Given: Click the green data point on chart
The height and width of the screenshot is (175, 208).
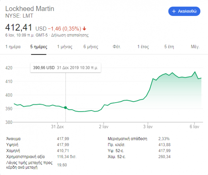Looking at the screenshot, I should [x=66, y=108].
